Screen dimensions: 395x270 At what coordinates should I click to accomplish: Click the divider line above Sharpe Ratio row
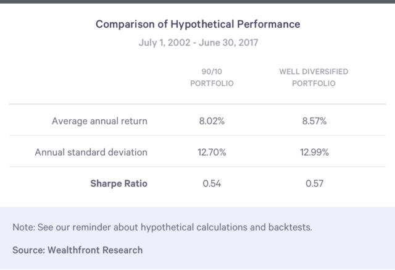point(197,167)
